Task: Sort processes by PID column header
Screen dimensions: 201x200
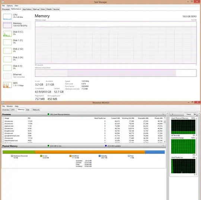Action: (29, 118)
